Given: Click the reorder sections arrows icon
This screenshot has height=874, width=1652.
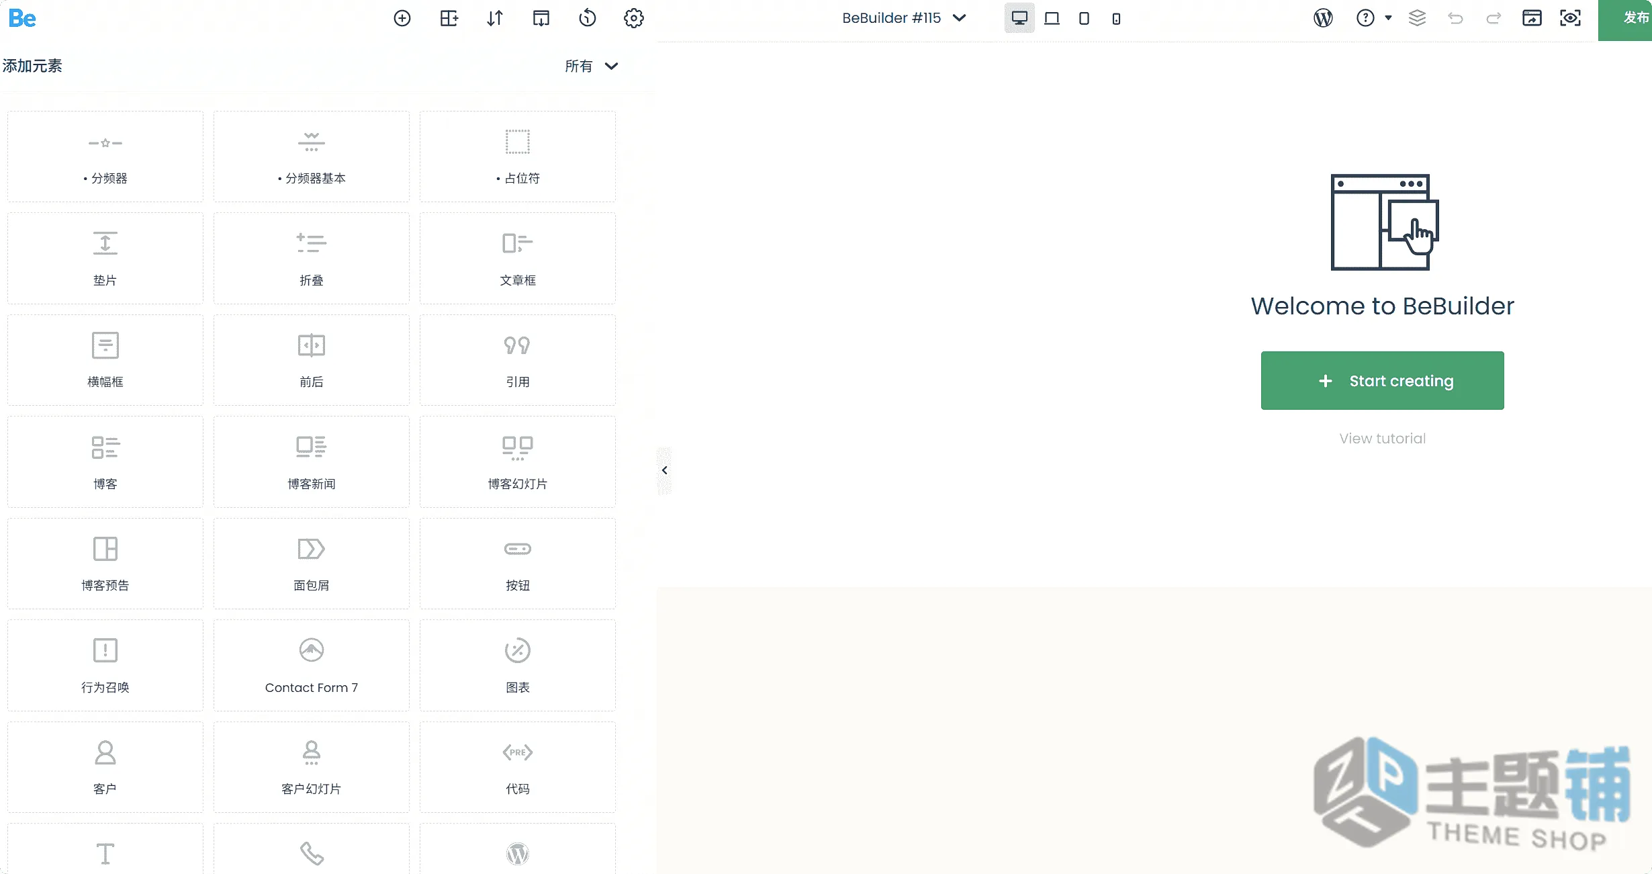Looking at the screenshot, I should pos(495,18).
